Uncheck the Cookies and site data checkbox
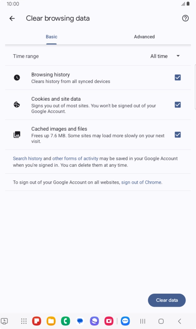The width and height of the screenshot is (196, 329). [x=178, y=105]
